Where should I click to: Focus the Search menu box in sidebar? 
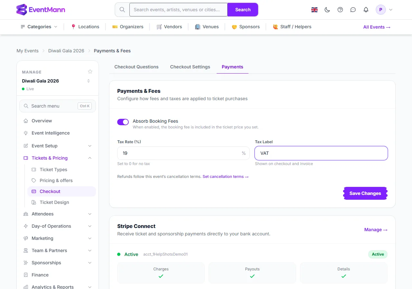pos(58,106)
